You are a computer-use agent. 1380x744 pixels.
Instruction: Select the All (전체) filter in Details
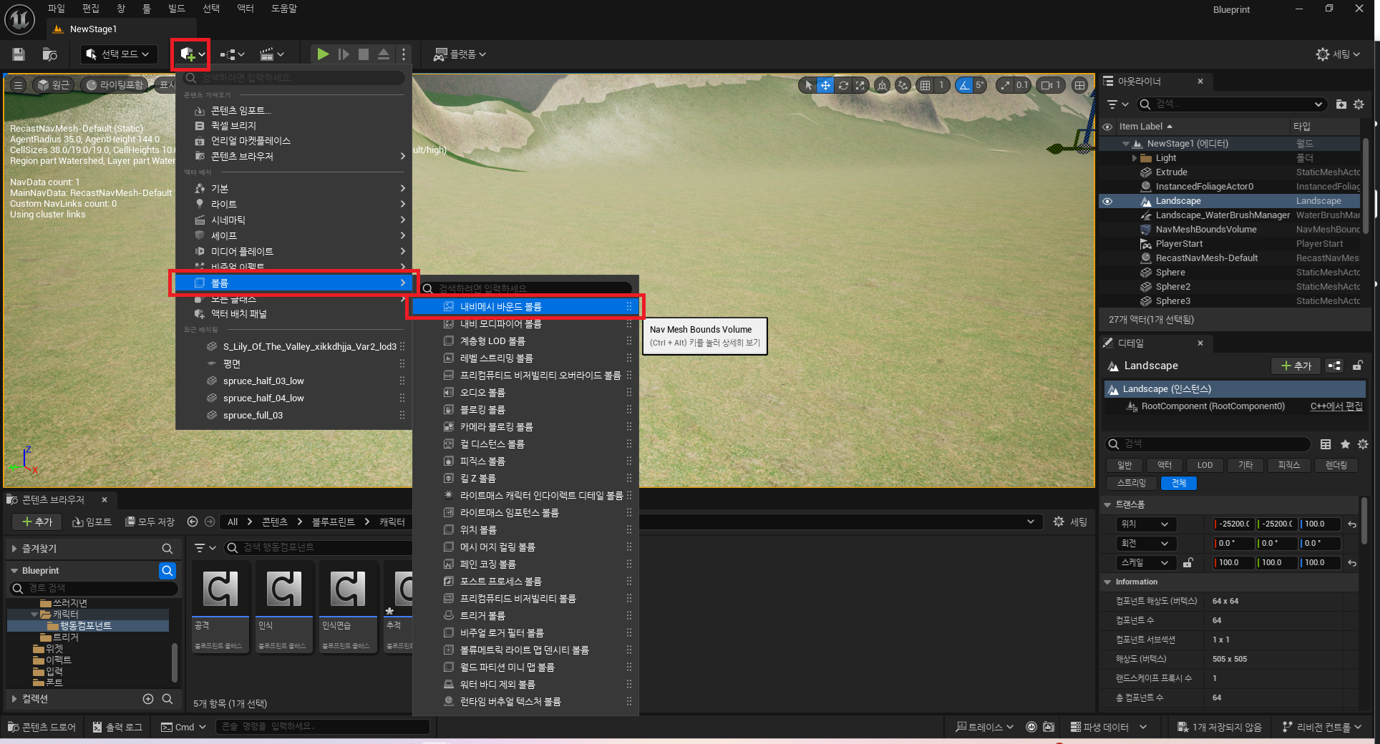1178,483
